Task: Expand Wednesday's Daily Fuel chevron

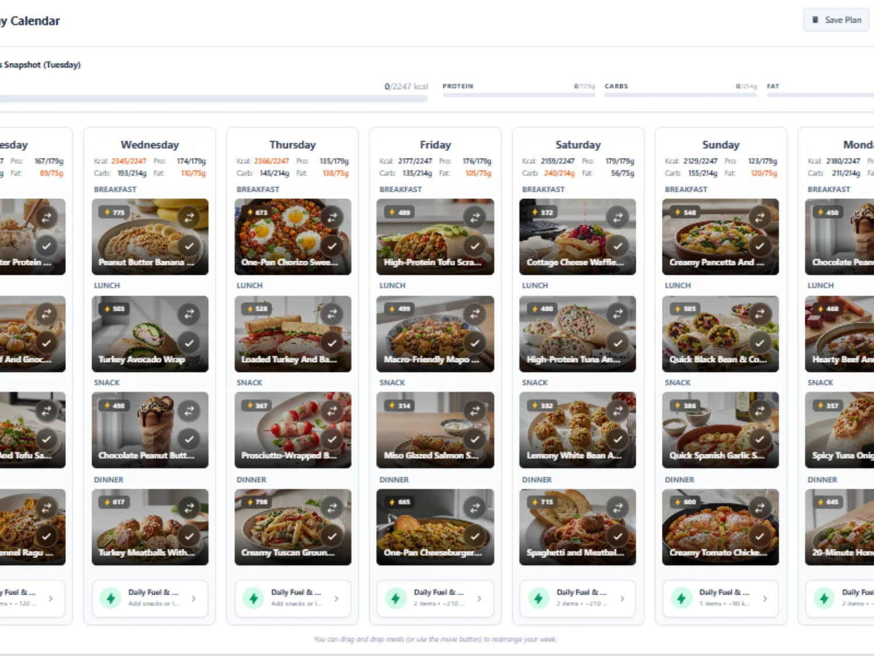Action: click(x=193, y=598)
